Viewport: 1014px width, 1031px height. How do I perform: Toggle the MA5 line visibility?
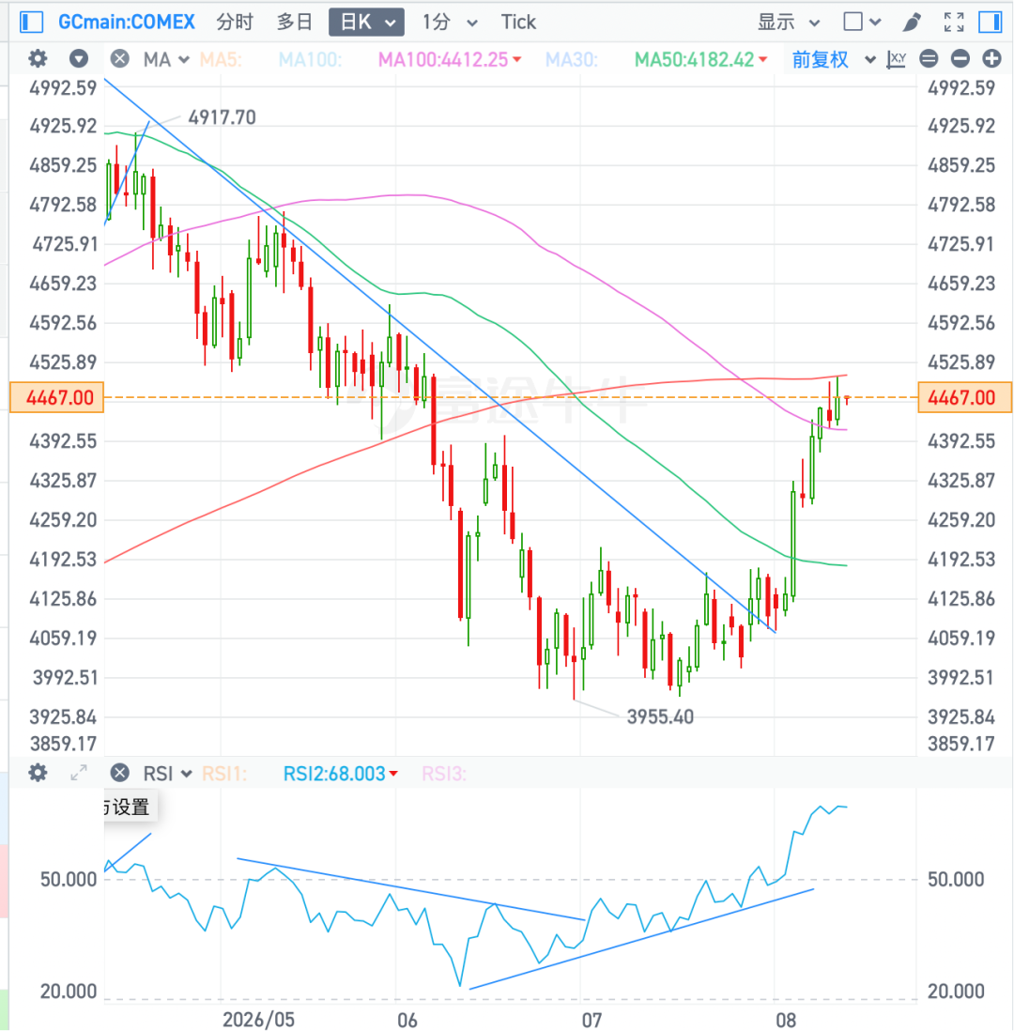(x=221, y=60)
